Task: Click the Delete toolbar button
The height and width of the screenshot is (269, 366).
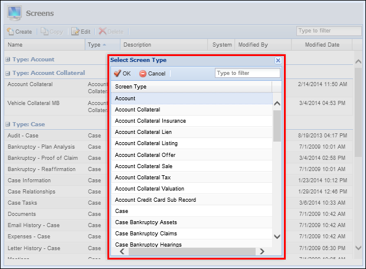Action: pos(111,31)
